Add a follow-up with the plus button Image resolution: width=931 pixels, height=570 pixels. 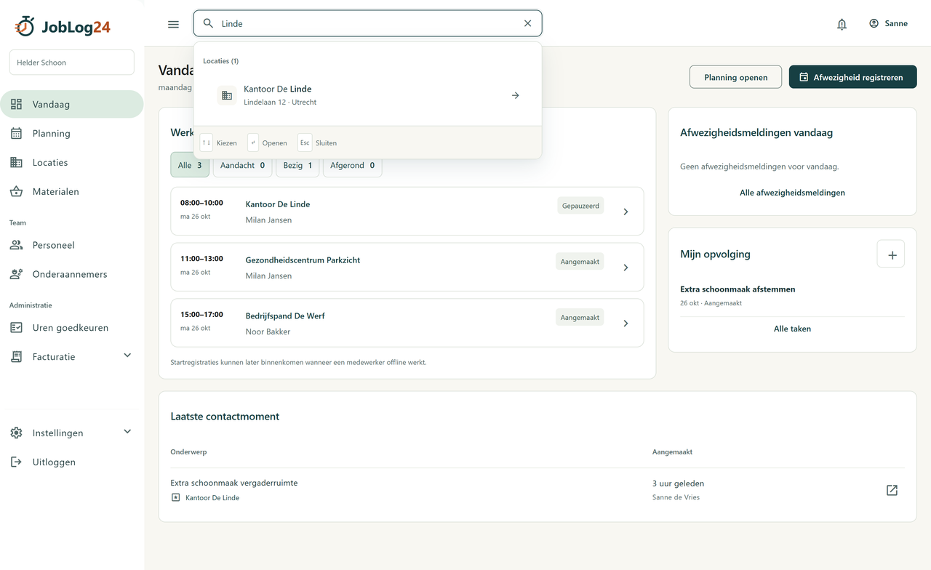(x=892, y=254)
